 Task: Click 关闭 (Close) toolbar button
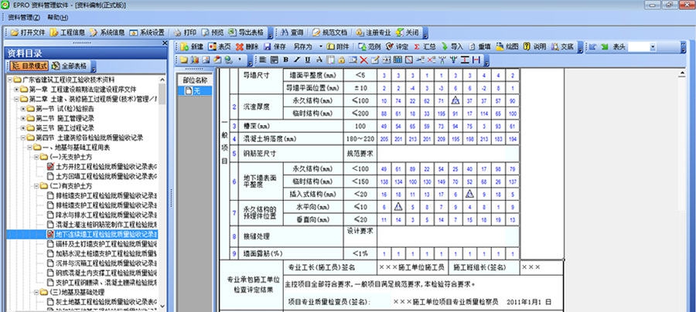(x=407, y=32)
